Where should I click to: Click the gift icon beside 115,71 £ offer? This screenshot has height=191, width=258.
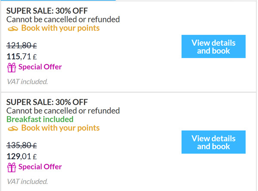click(12, 68)
